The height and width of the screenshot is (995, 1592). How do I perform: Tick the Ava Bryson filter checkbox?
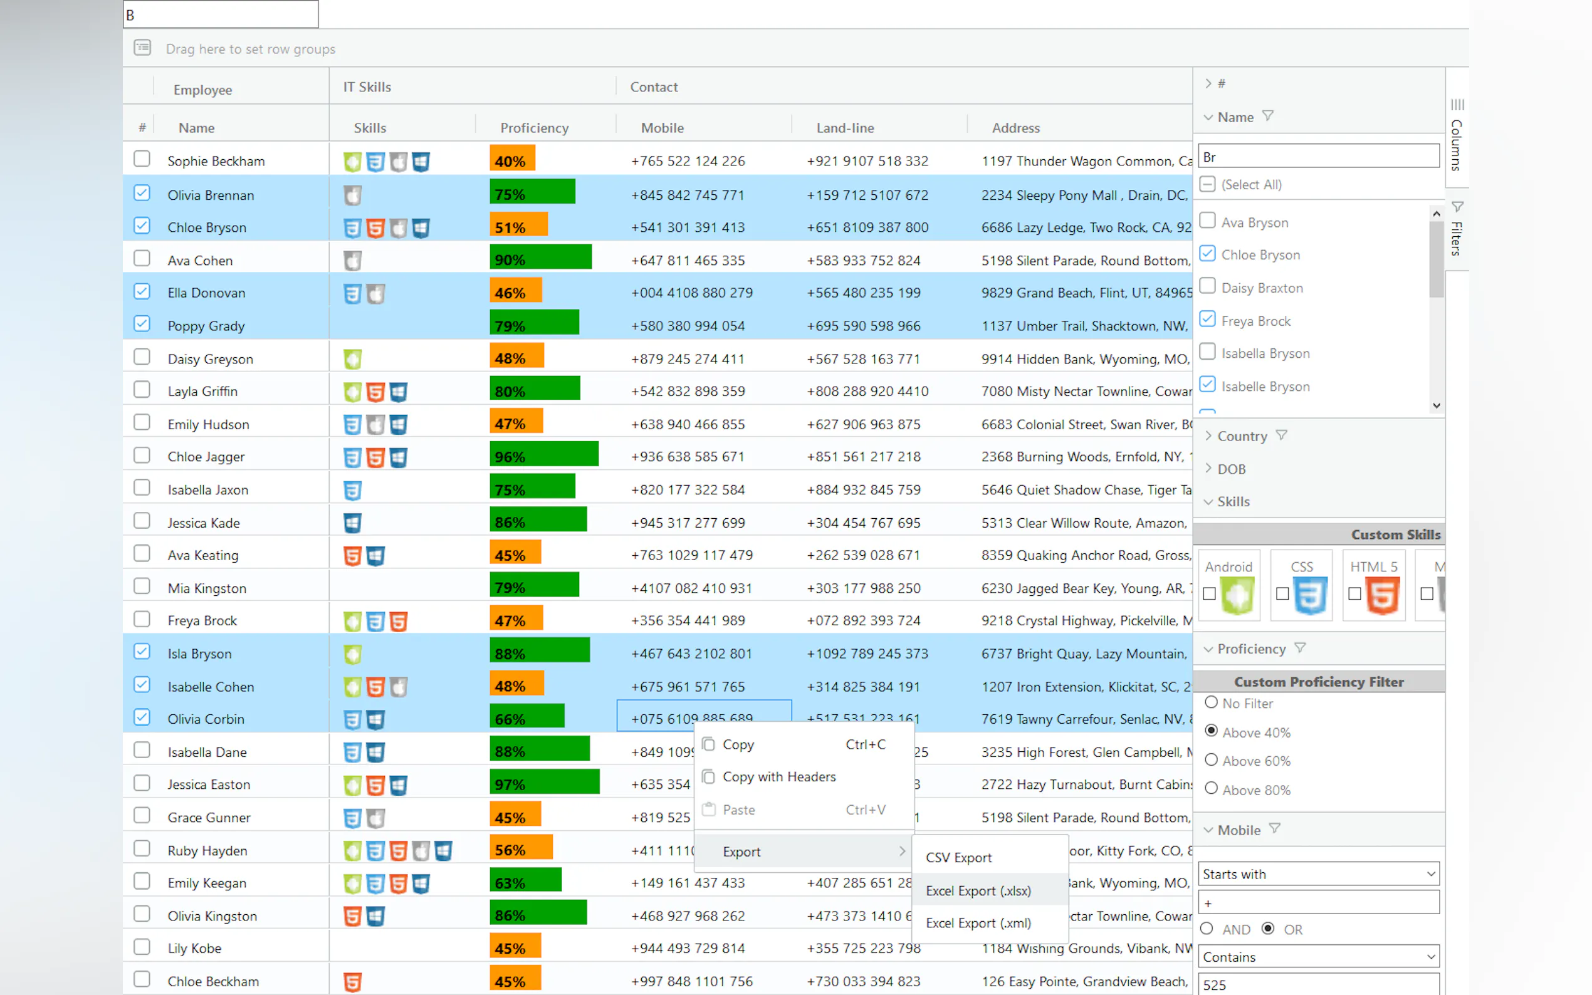pos(1207,220)
